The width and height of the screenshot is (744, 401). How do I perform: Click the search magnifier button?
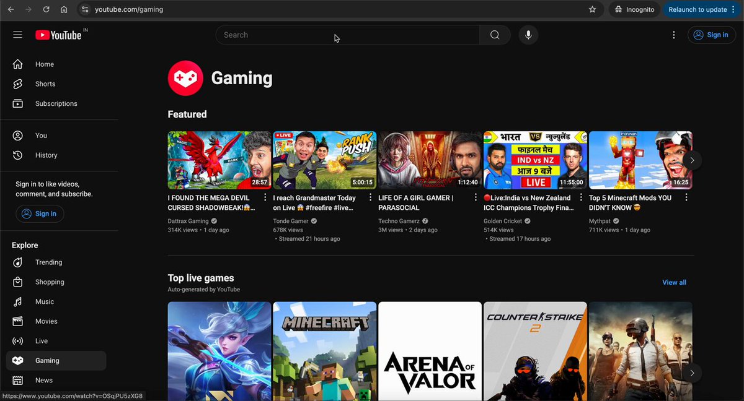point(495,35)
